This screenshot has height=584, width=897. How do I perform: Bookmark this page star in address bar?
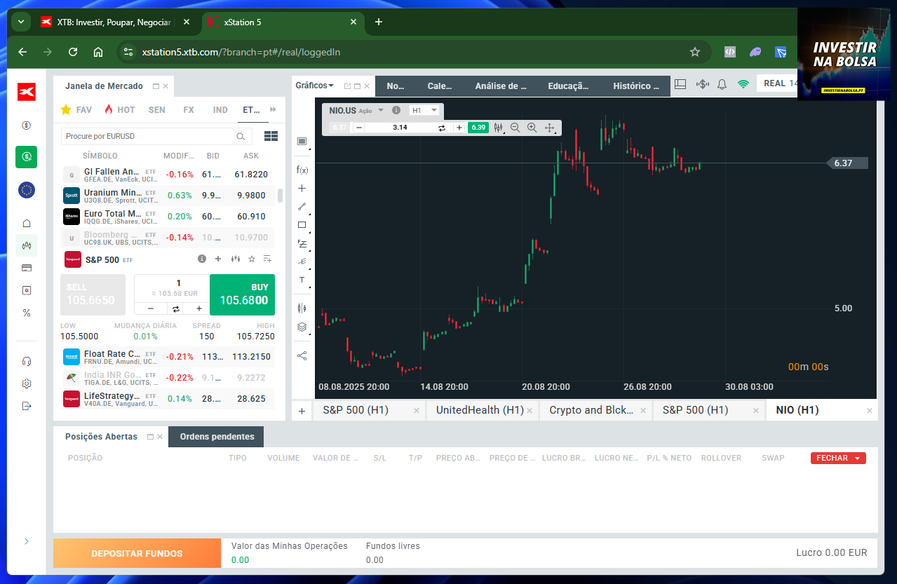695,52
